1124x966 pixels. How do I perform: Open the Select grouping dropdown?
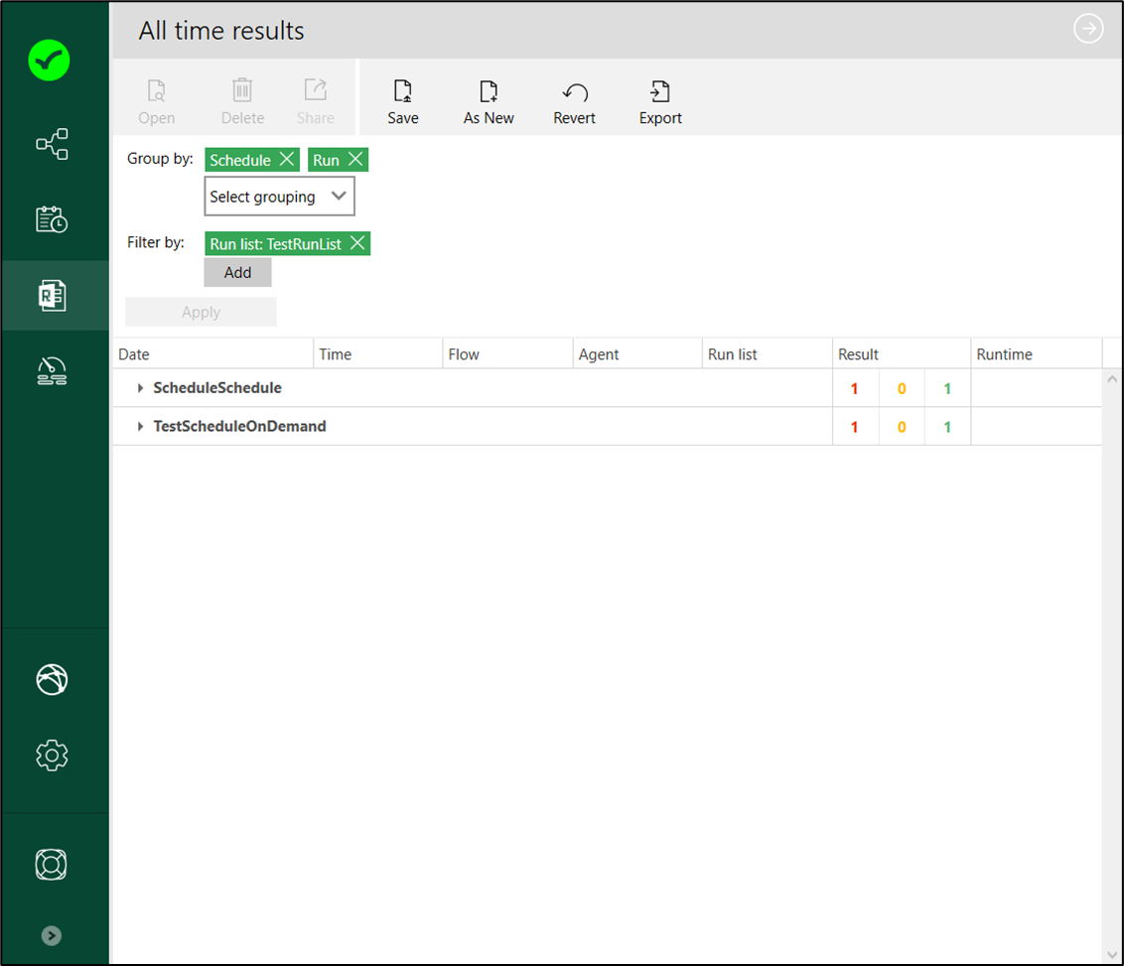pyautogui.click(x=279, y=196)
